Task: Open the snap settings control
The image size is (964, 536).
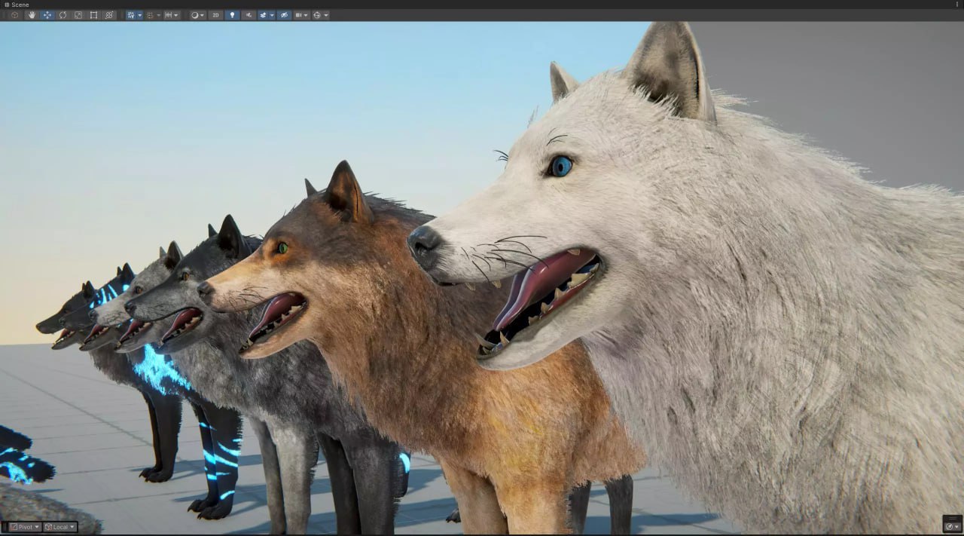Action: (170, 14)
